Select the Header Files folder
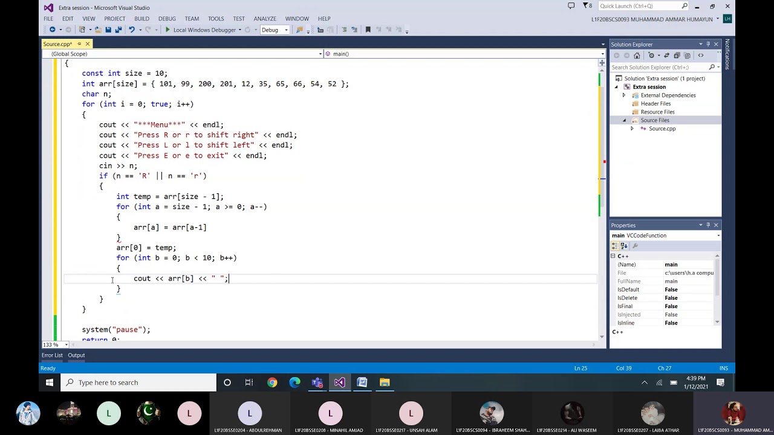 (655, 103)
